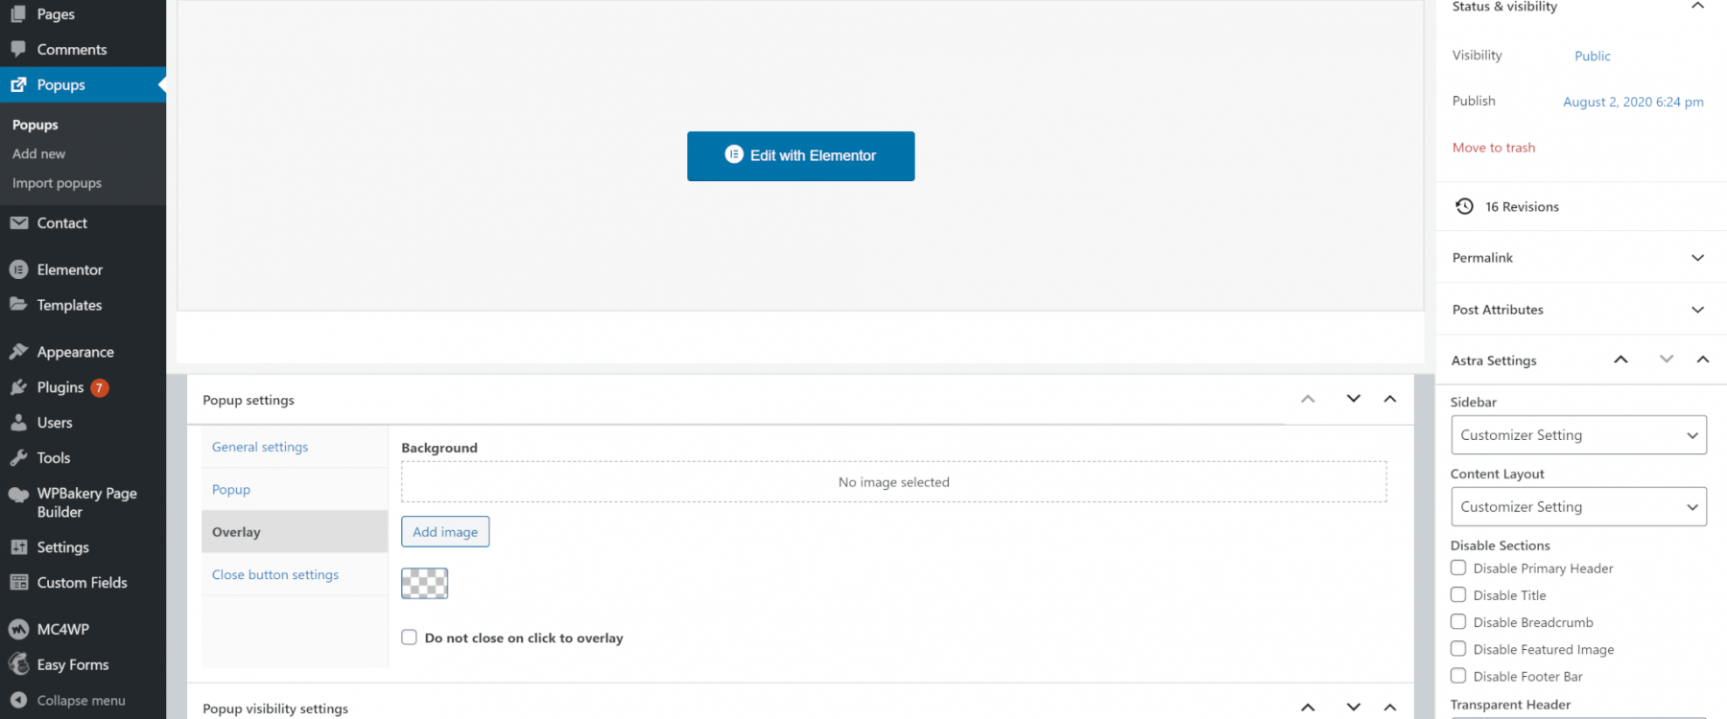This screenshot has width=1727, height=719.
Task: Check Disable Title option
Action: coord(1458,594)
